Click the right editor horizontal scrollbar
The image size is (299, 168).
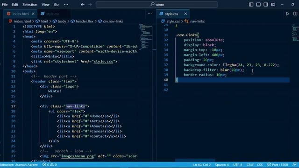tap(195, 160)
